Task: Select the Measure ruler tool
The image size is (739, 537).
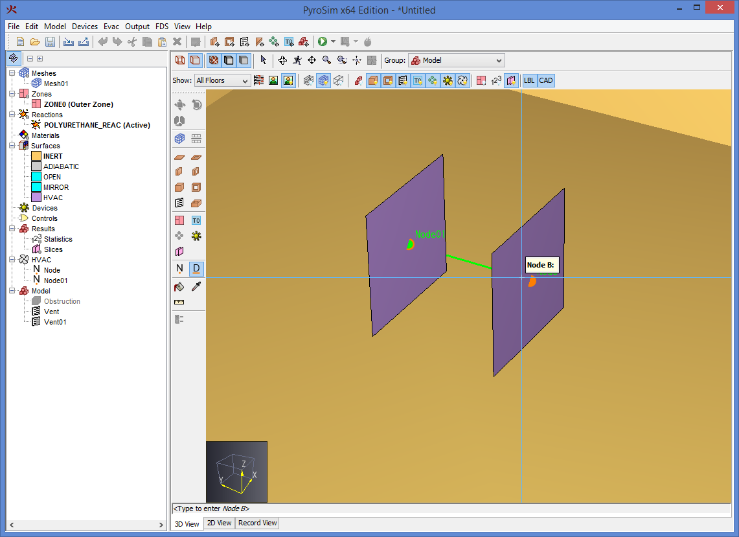Action: (x=179, y=303)
